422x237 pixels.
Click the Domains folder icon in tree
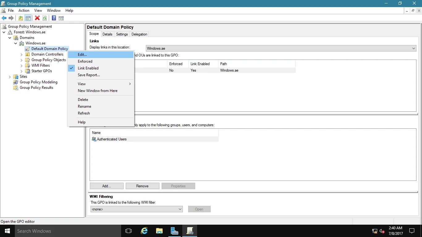coord(16,38)
